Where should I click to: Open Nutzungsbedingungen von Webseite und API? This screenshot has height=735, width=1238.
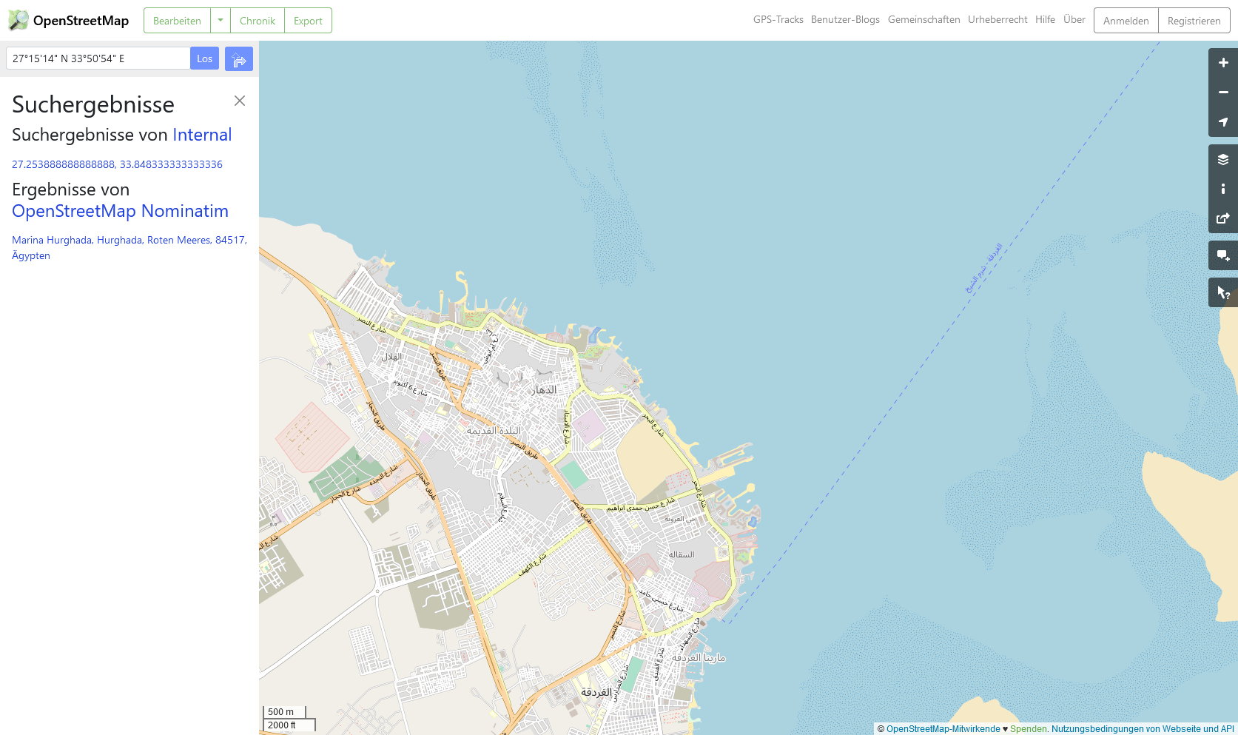point(1143,729)
